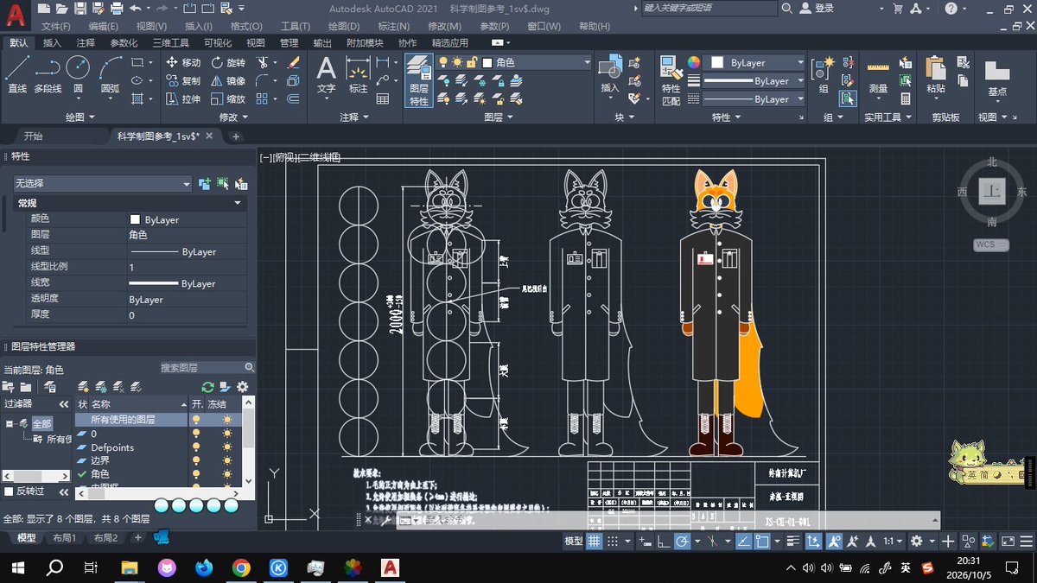
Task: Click Set Current layer icon in manager
Action: coord(135,387)
